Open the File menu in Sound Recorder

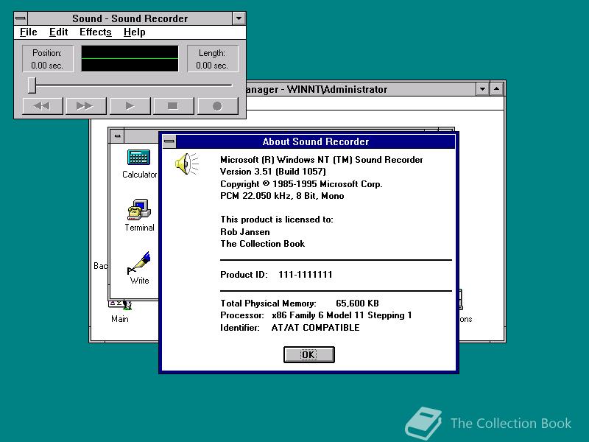(x=29, y=32)
